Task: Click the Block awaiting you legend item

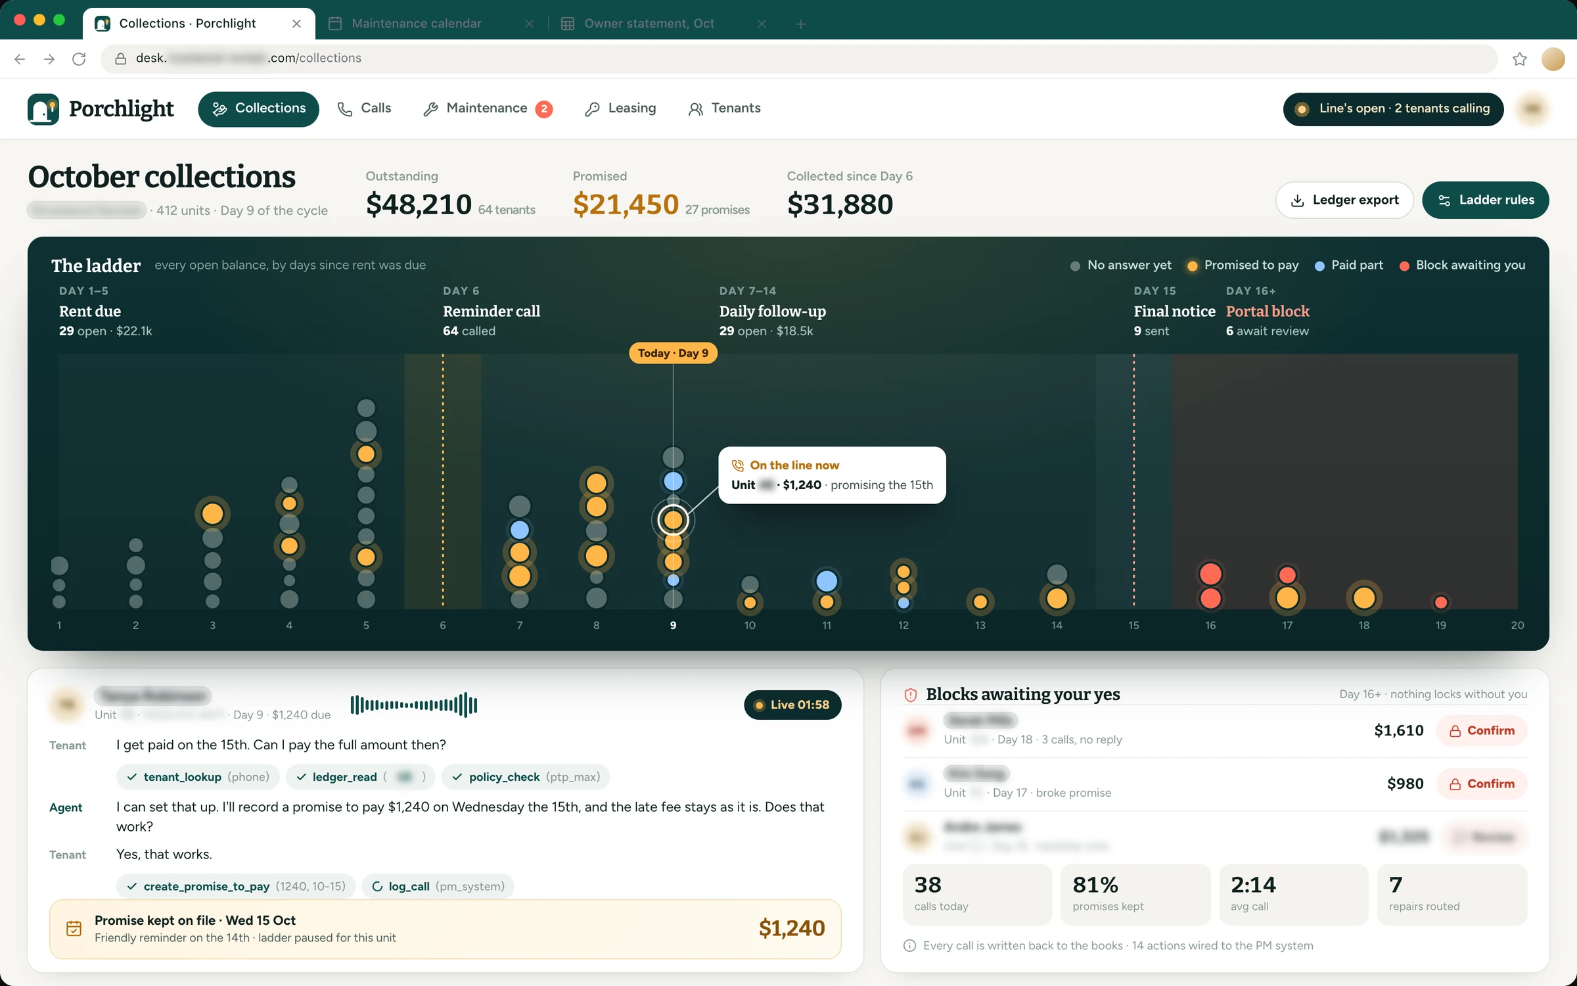Action: pyautogui.click(x=1462, y=266)
